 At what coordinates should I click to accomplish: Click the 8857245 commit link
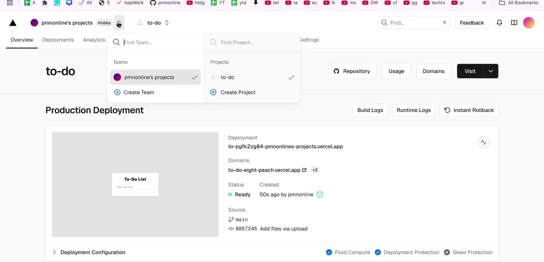243,228
